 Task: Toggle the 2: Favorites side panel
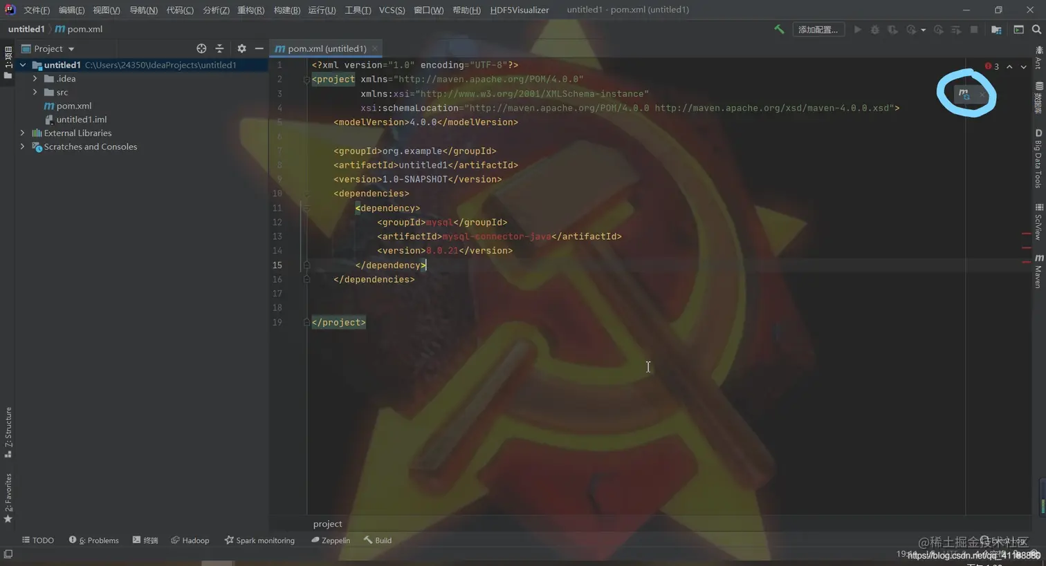pyautogui.click(x=8, y=498)
